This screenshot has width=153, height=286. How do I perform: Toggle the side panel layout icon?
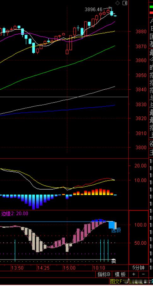click(x=125, y=3)
